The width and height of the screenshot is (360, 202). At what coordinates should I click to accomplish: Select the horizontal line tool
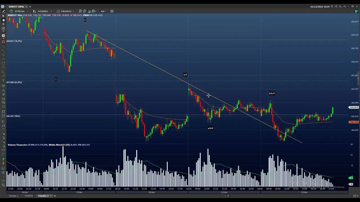(x=3, y=59)
